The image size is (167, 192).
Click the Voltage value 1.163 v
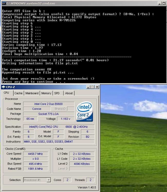pyautogui.click(x=66, y=119)
